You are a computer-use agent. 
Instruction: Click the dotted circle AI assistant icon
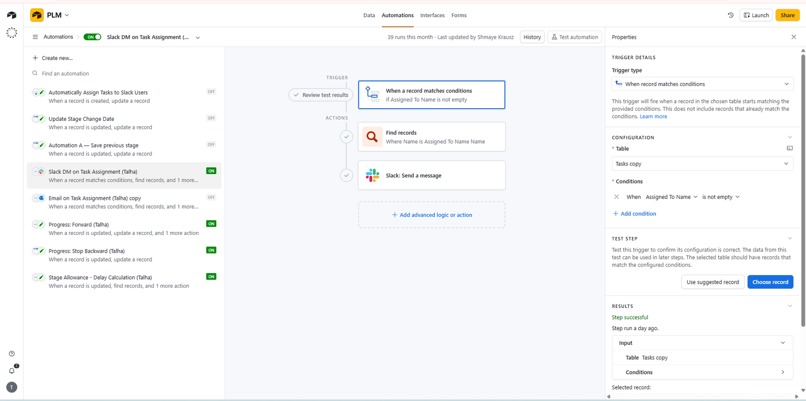point(12,33)
